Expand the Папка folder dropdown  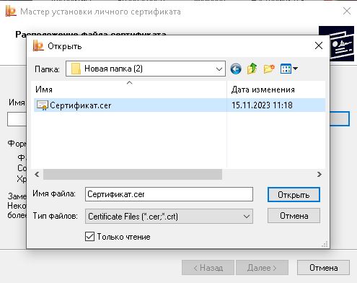coord(219,69)
